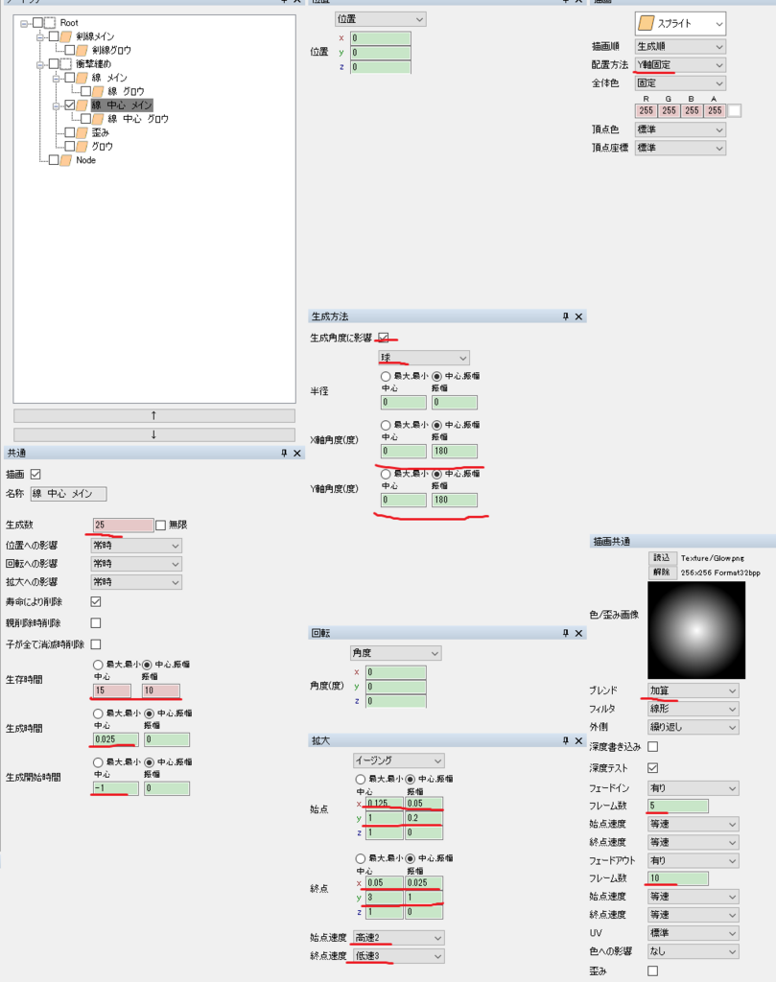This screenshot has height=982, width=776.
Task: Close the 回転 panel
Action: point(578,633)
